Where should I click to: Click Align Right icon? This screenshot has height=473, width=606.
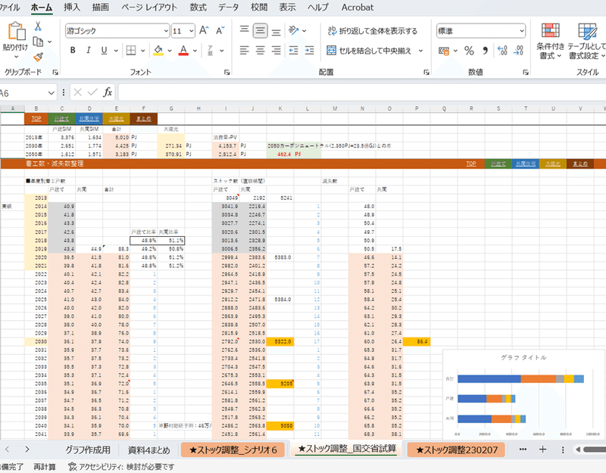coord(276,50)
